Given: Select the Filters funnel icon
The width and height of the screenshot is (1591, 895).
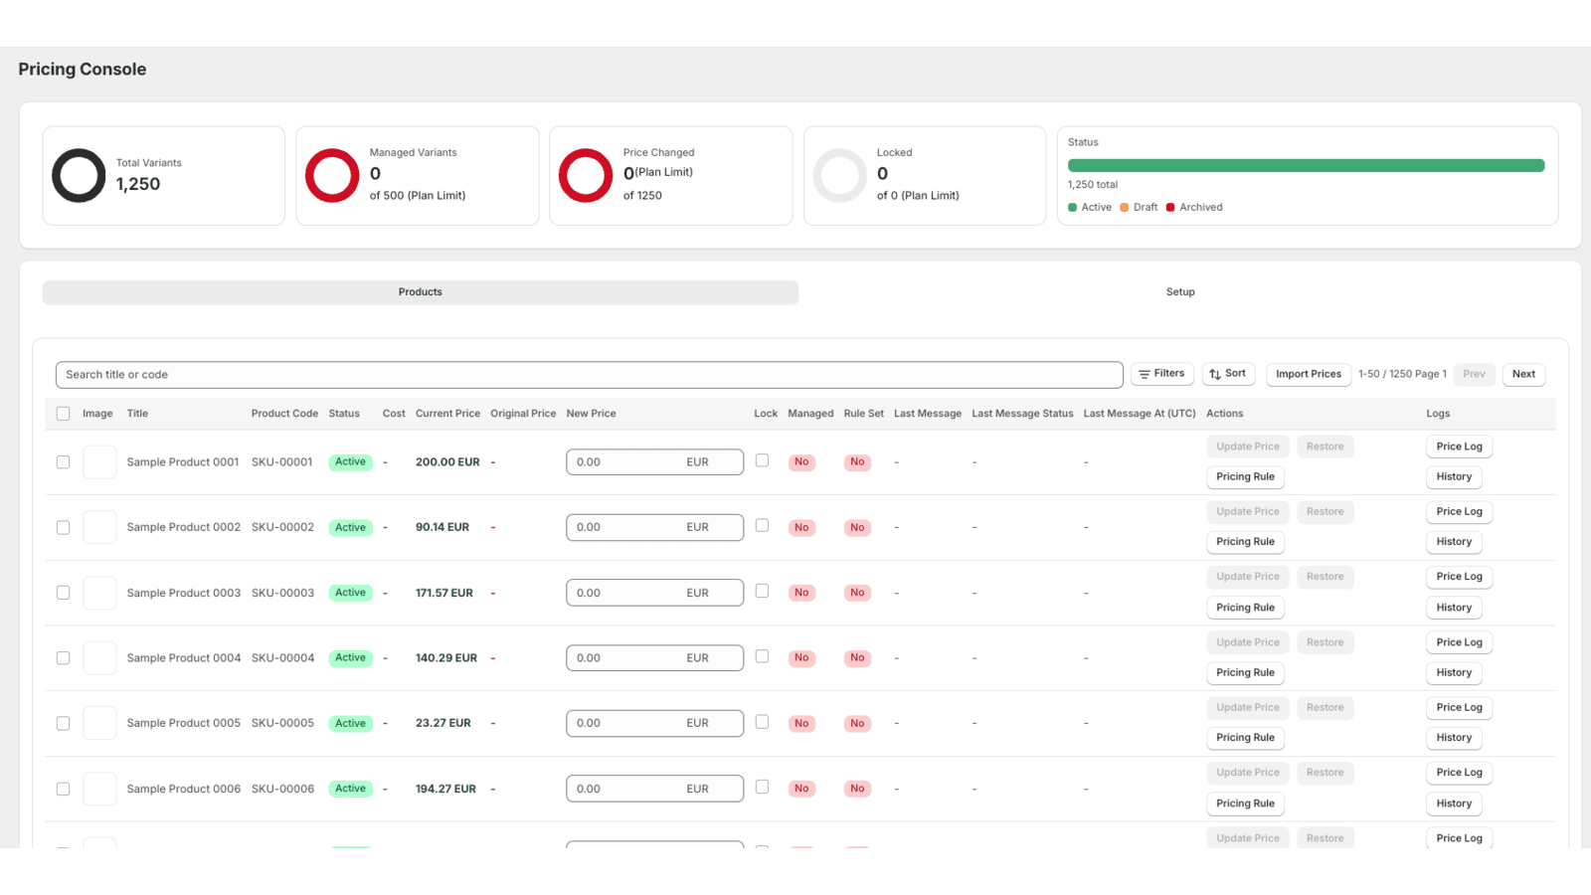Looking at the screenshot, I should [x=1147, y=373].
